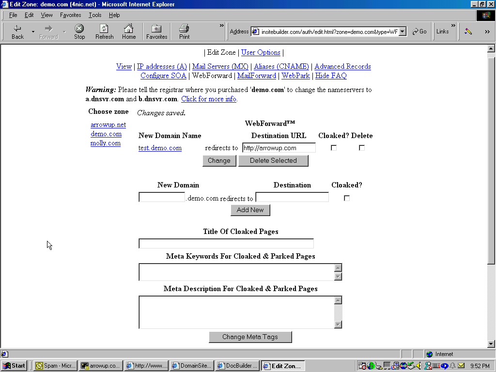Enable Cloaked checkbox for the new domain
496x372 pixels.
point(347,198)
